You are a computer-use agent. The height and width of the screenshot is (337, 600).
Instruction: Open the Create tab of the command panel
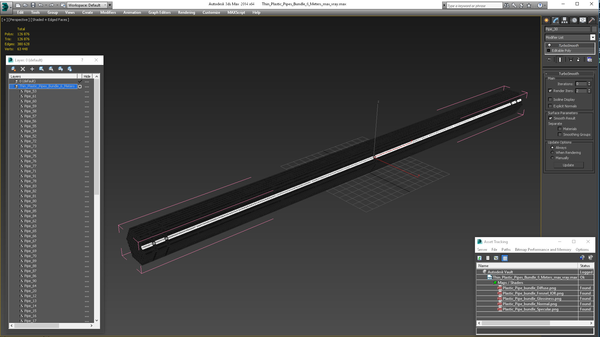click(x=546, y=20)
